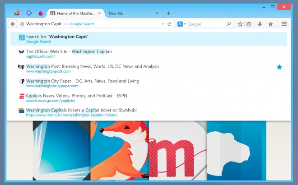Open the bookmarks list menu icon

tap(249, 24)
